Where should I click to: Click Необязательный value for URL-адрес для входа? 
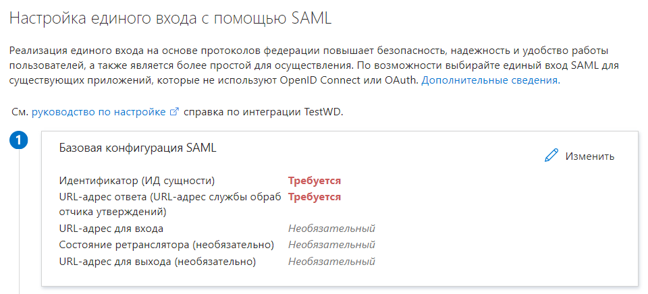click(x=331, y=229)
